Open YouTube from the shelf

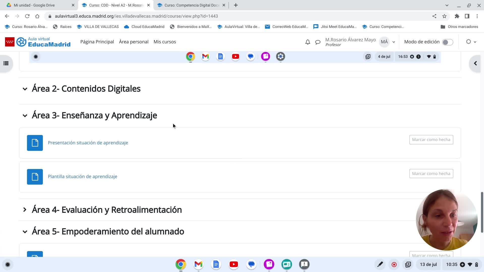pos(234,264)
